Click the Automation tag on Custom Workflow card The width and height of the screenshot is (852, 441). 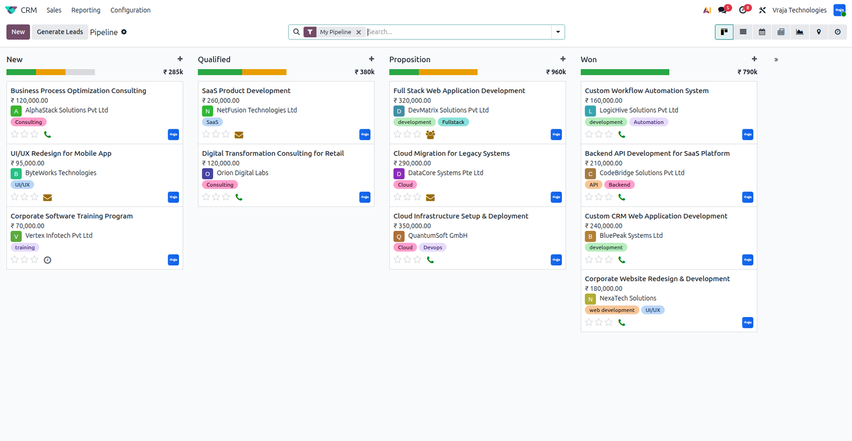[649, 122]
